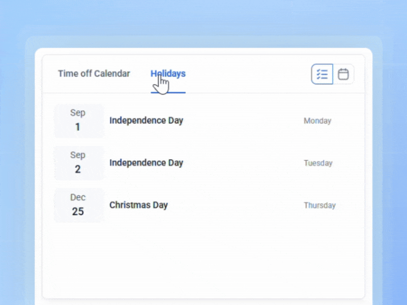Switch to the list view icon

tap(322, 74)
